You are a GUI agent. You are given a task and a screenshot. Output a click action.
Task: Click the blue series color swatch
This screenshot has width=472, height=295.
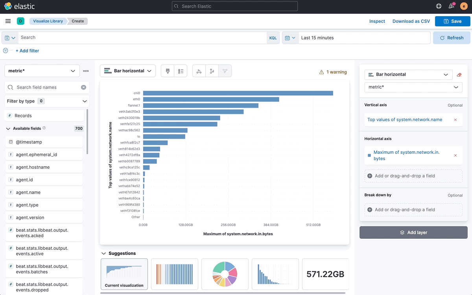click(x=369, y=155)
